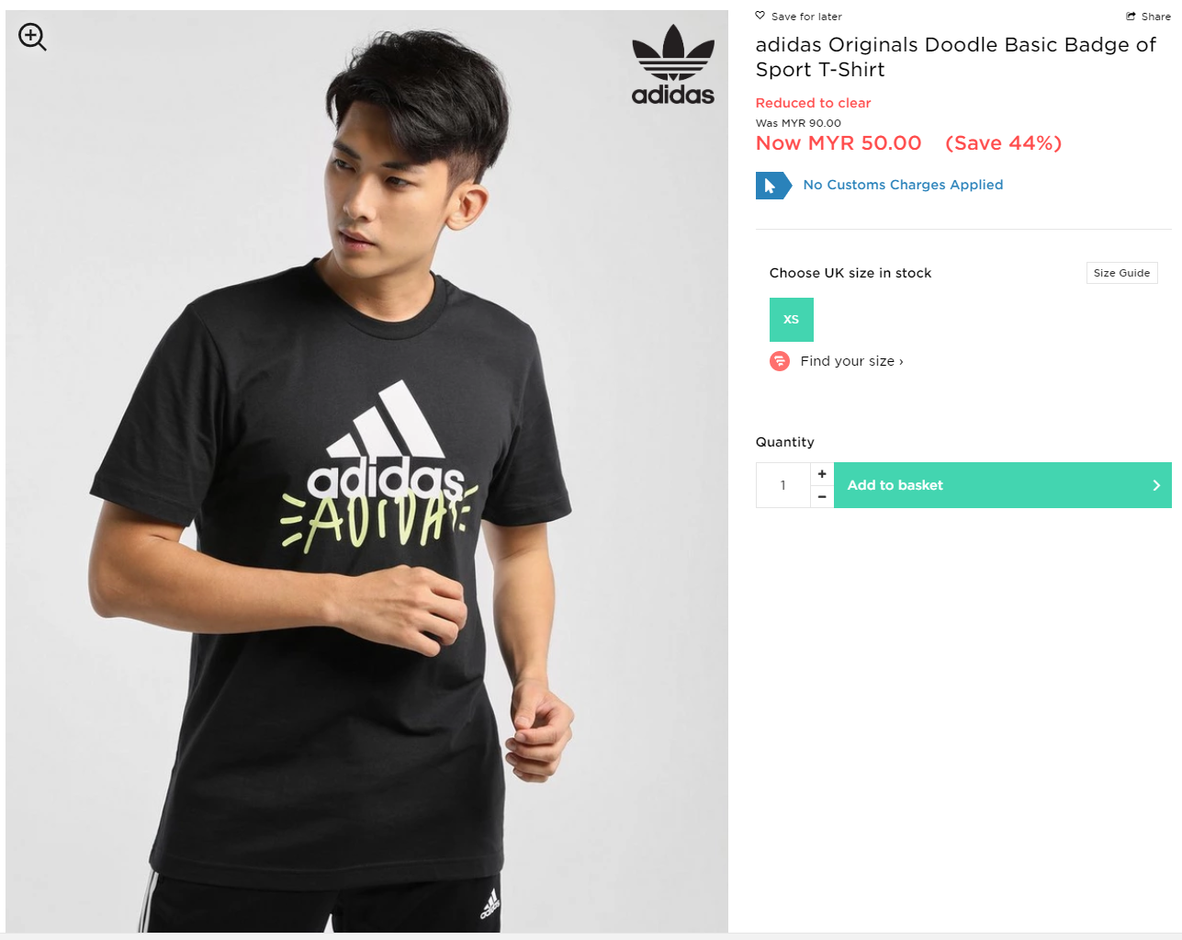Click the Save for later text

click(806, 17)
